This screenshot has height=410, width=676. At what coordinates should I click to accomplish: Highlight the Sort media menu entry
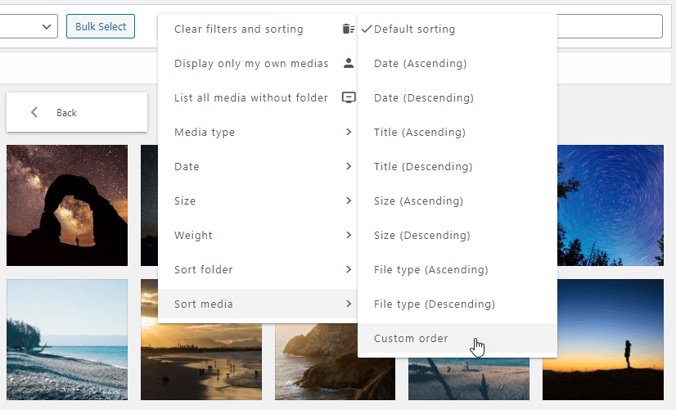257,304
